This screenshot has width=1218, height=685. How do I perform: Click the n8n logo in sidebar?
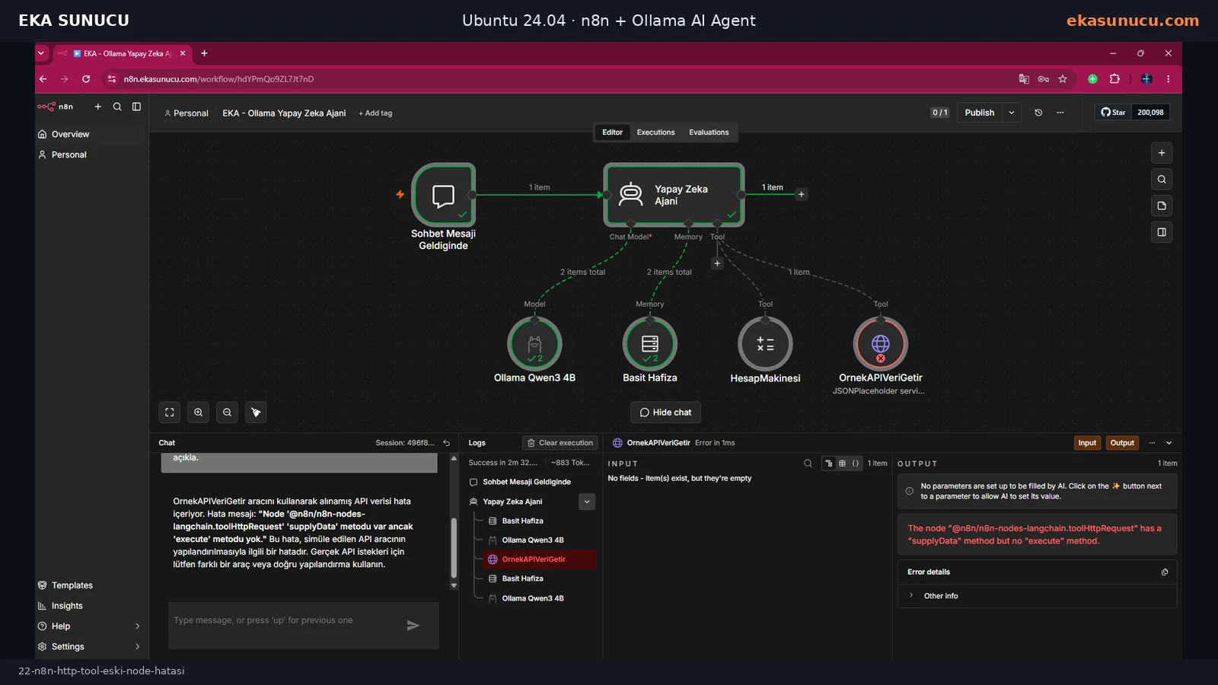click(x=55, y=107)
